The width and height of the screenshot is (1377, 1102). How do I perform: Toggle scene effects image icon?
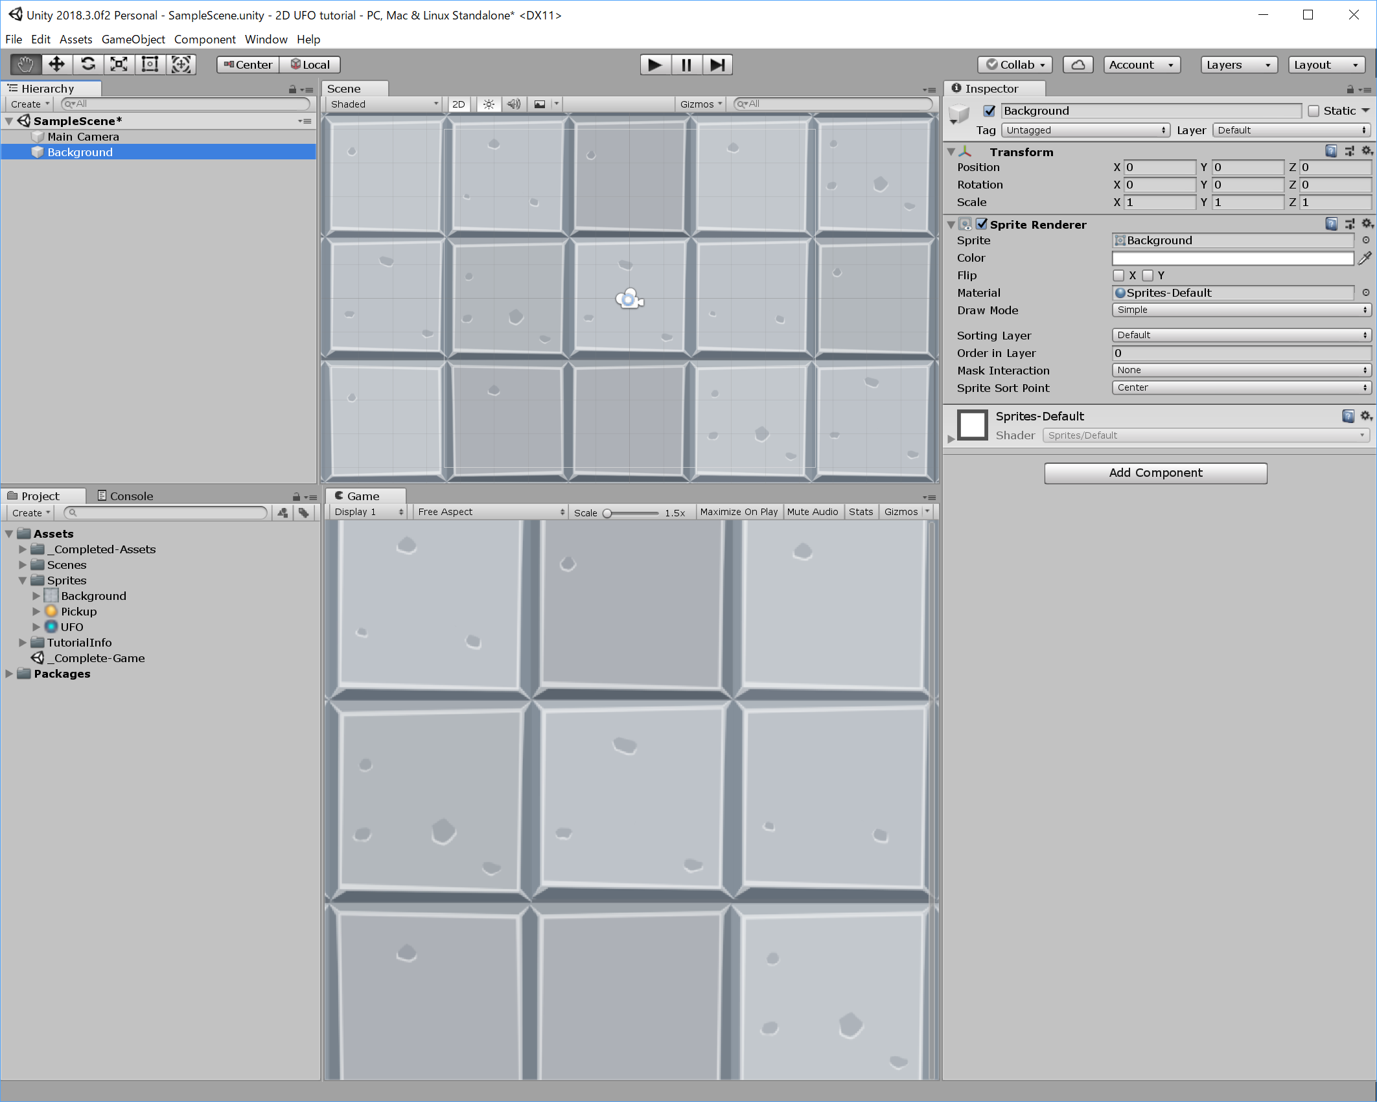pos(539,104)
